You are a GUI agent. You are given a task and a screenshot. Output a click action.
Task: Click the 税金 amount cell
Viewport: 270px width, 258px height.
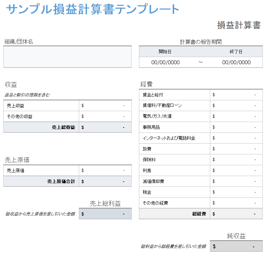coord(236,192)
